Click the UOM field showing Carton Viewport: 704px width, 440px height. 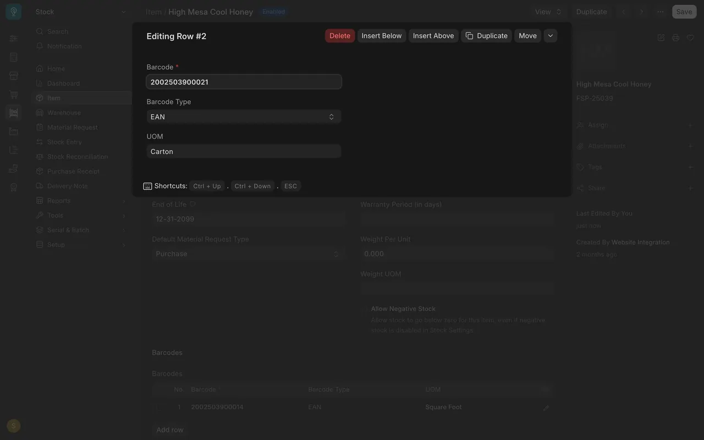coord(244,151)
